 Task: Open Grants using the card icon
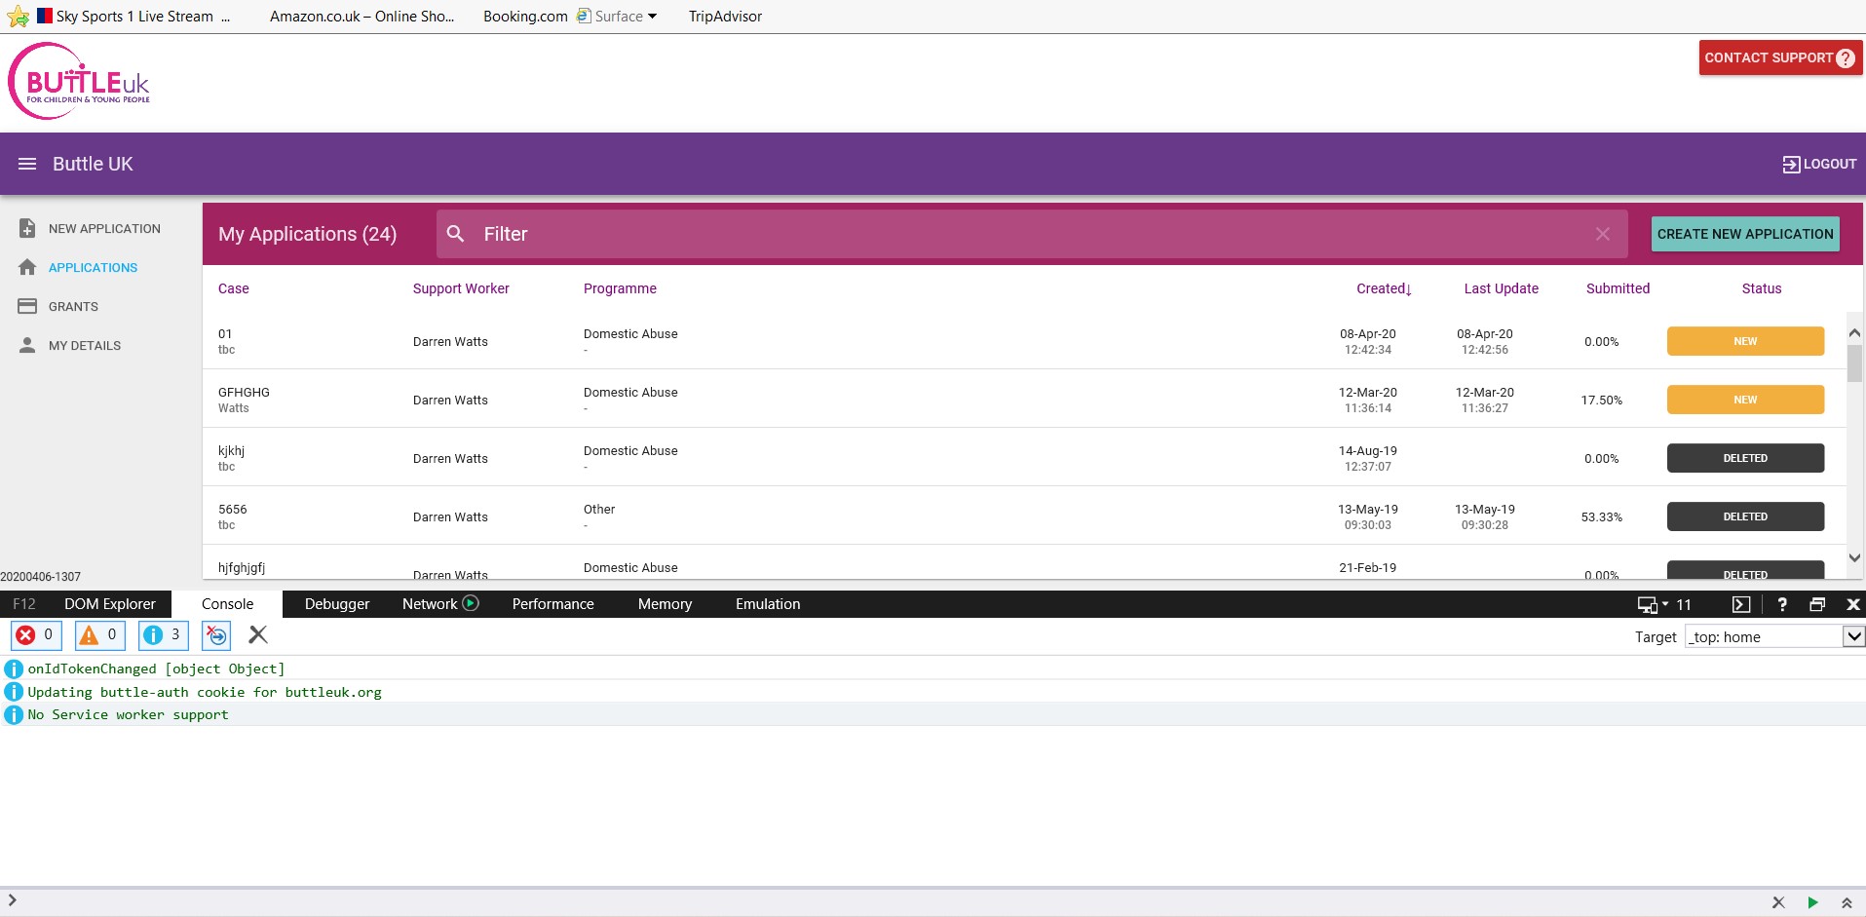click(x=27, y=306)
